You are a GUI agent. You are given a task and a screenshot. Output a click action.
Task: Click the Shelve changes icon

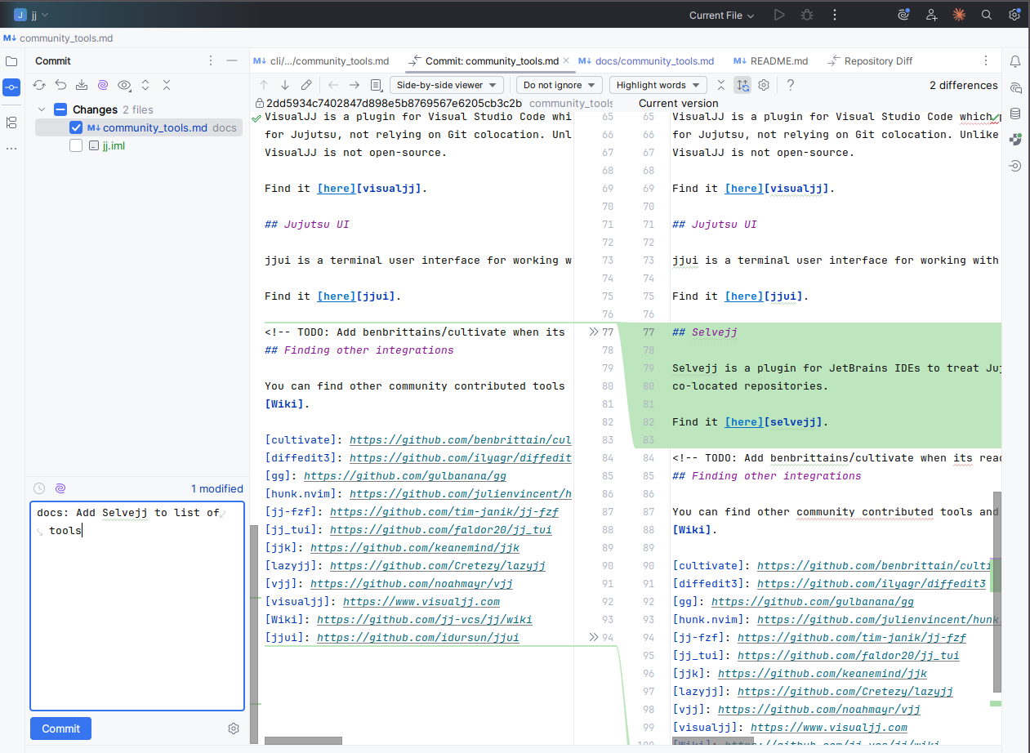click(82, 85)
